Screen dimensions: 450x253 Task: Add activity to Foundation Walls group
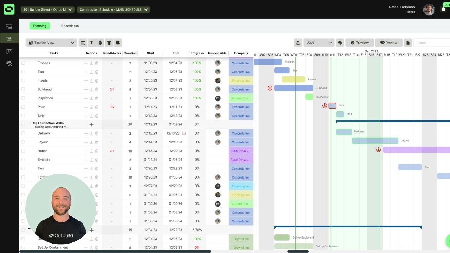point(91,125)
